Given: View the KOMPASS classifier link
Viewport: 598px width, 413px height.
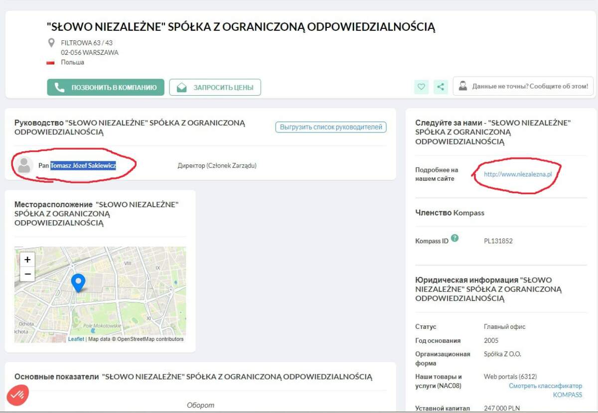Looking at the screenshot, I should 546,390.
